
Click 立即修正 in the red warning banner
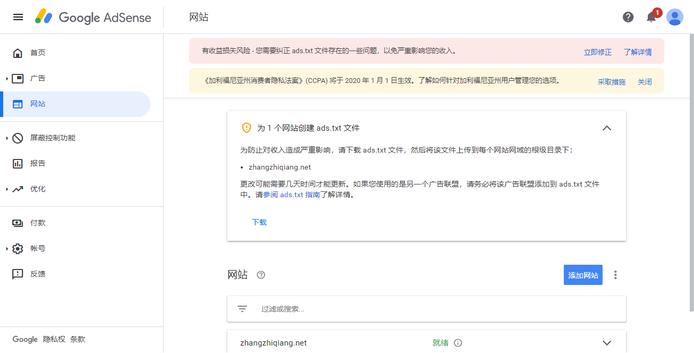coord(597,52)
